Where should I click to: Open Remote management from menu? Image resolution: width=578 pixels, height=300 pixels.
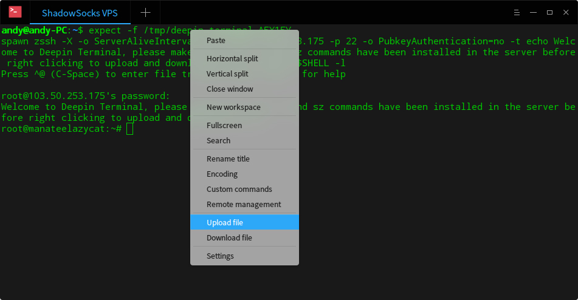tap(244, 205)
